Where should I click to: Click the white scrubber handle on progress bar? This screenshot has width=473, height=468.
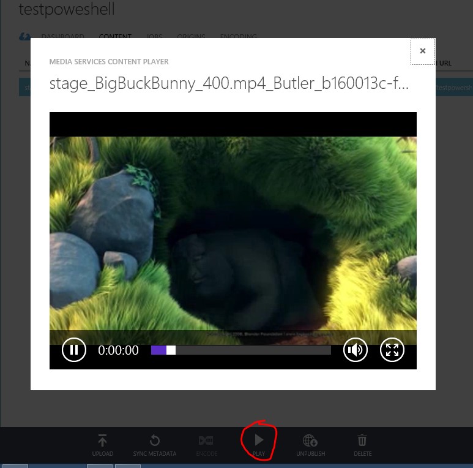[171, 350]
